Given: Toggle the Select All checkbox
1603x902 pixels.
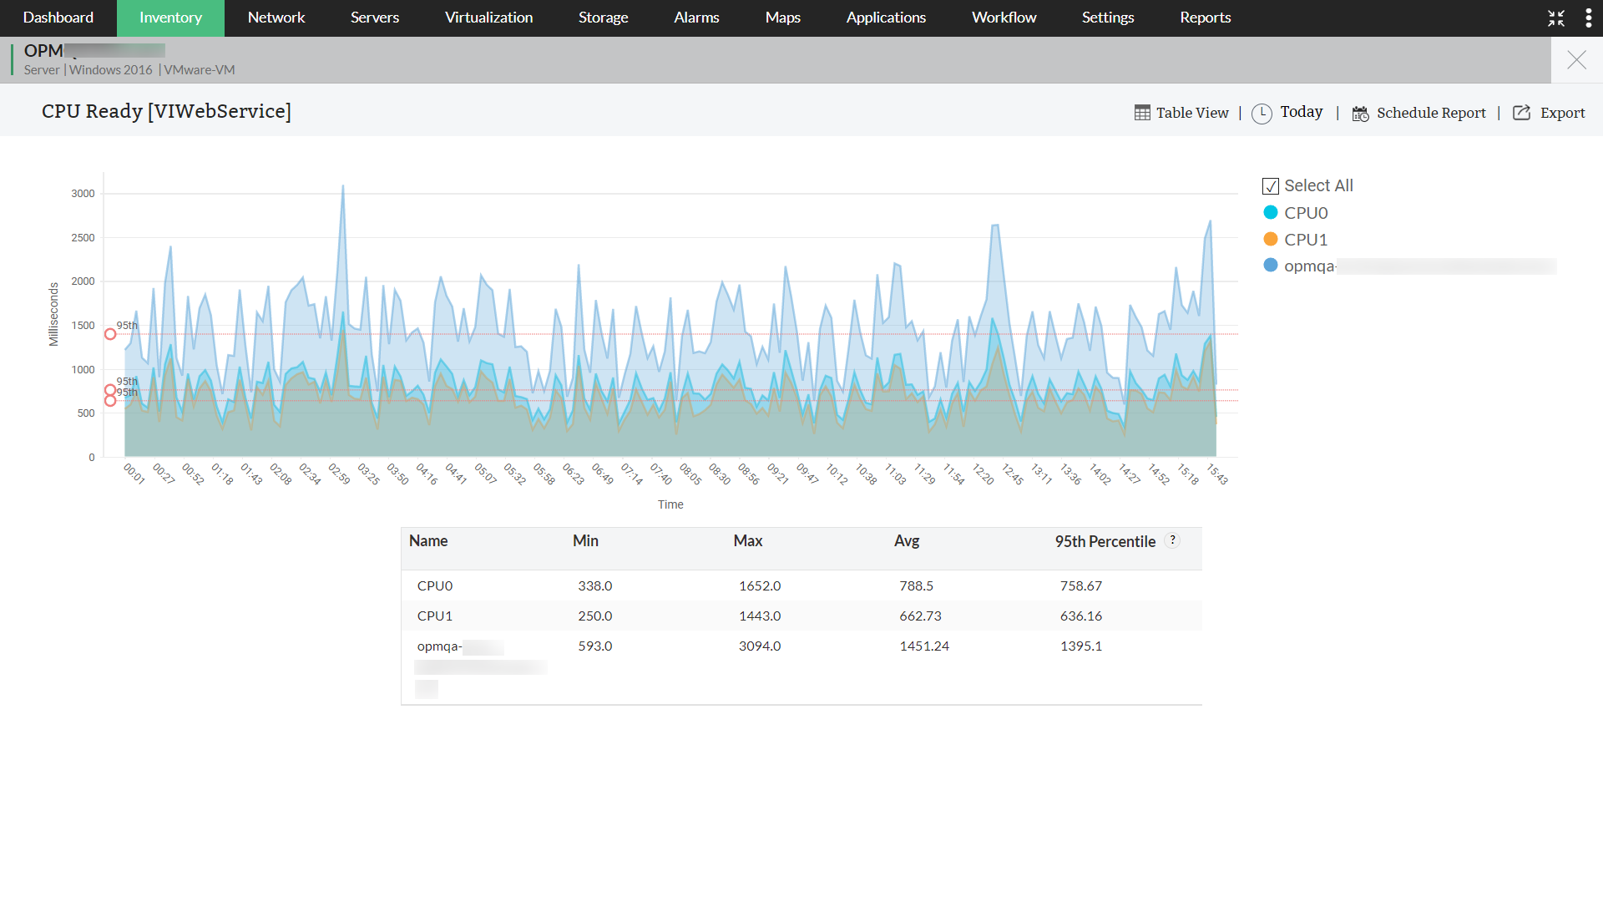Looking at the screenshot, I should click(1271, 186).
